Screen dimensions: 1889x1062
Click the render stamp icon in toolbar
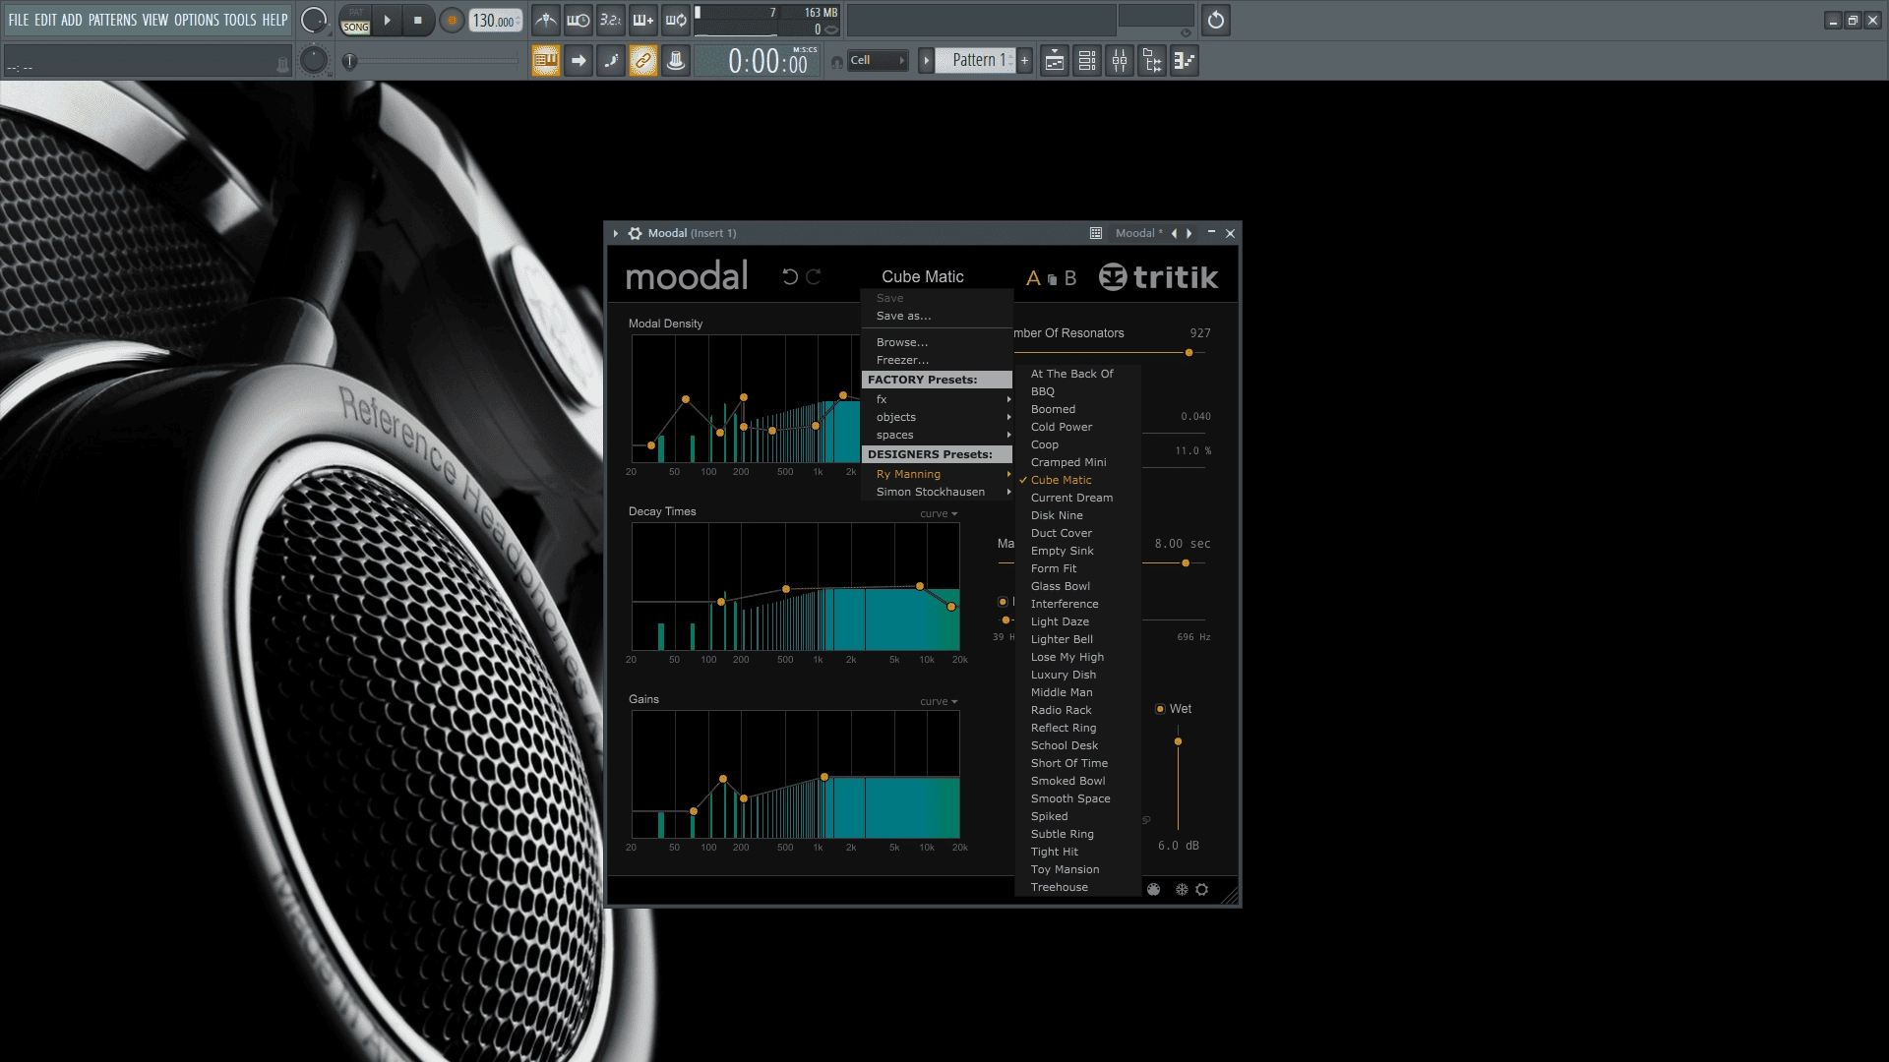tap(676, 61)
